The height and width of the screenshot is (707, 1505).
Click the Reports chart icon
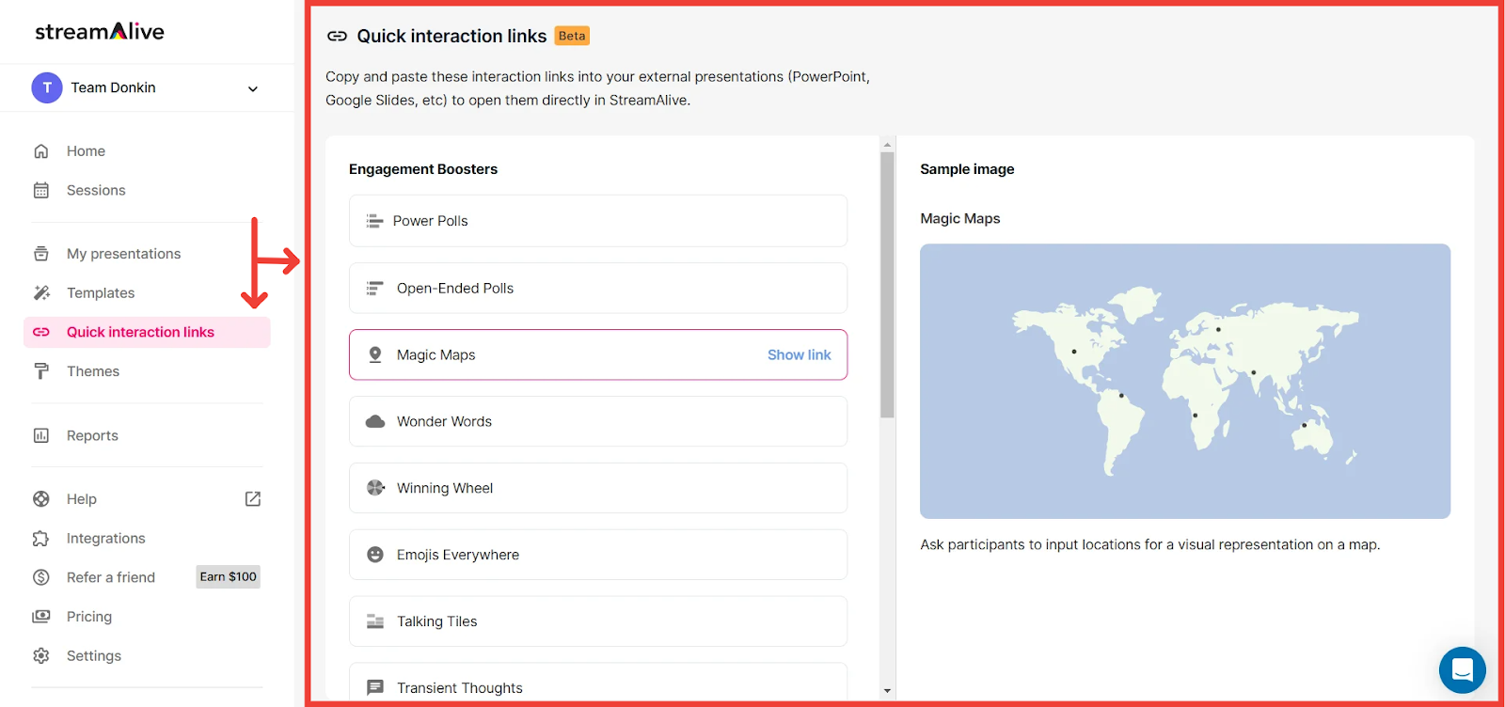click(41, 435)
